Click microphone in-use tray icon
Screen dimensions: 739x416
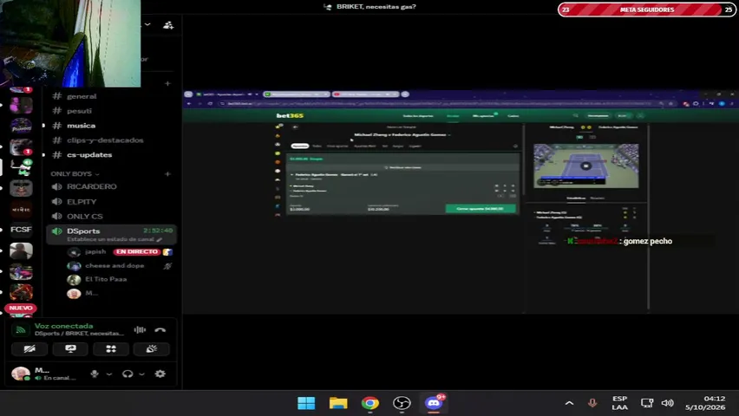point(592,403)
